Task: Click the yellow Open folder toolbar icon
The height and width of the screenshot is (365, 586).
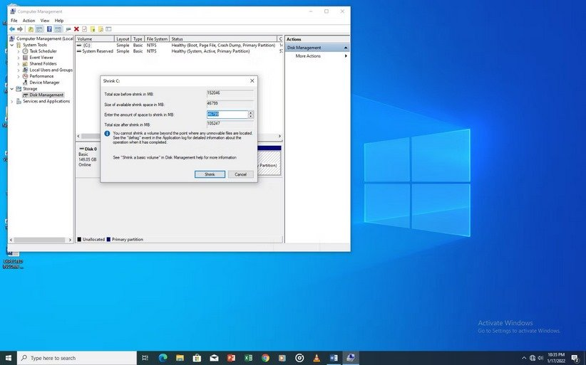Action: point(93,29)
